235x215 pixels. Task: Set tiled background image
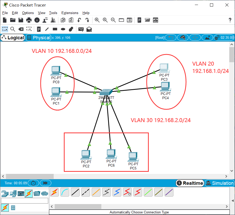(207, 37)
